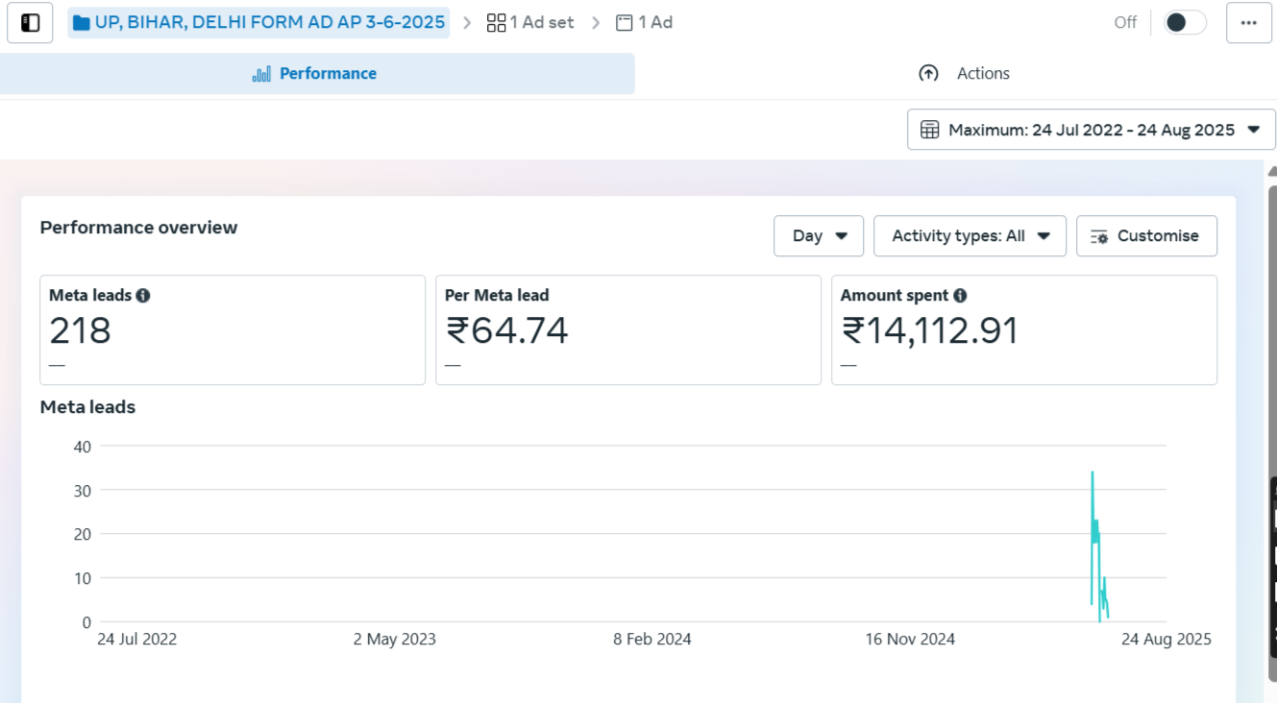Click the Customise button
Image resolution: width=1277 pixels, height=703 pixels.
(1146, 236)
